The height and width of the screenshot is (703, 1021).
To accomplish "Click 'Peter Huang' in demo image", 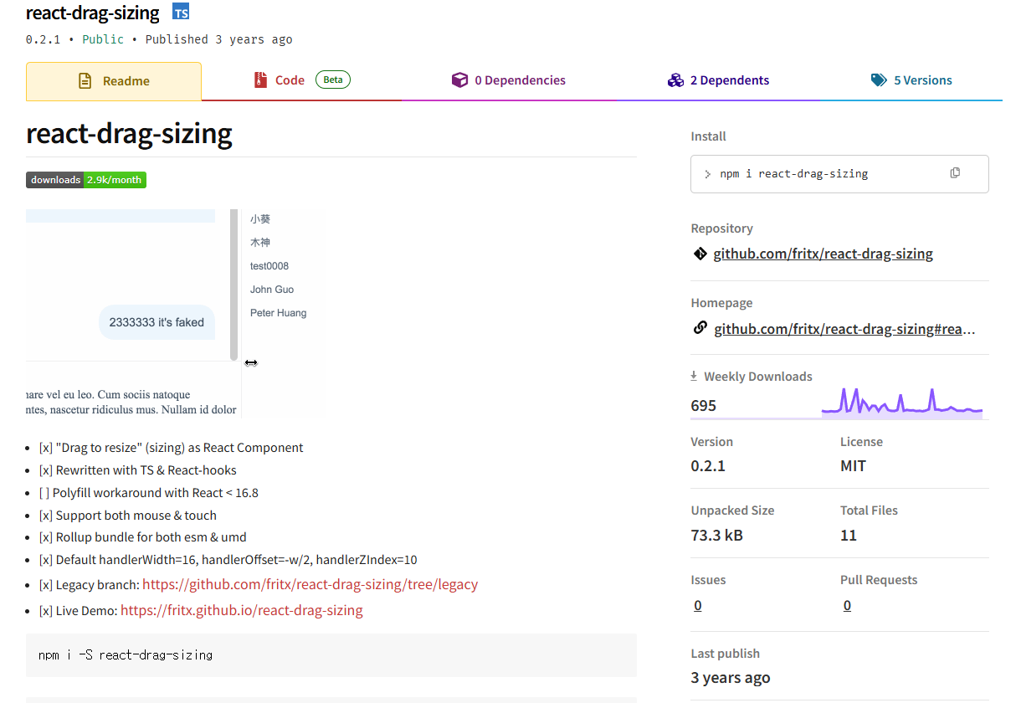I will [278, 313].
